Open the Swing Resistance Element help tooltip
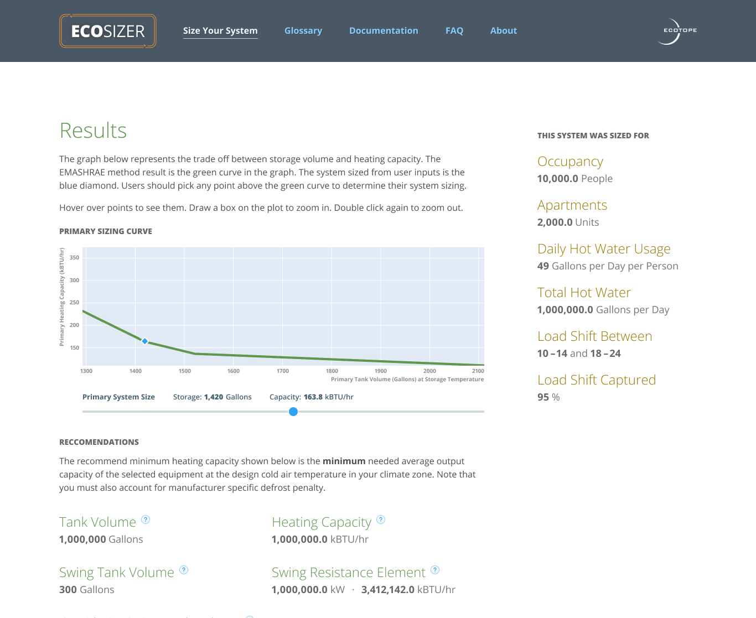The width and height of the screenshot is (756, 618). pyautogui.click(x=435, y=569)
